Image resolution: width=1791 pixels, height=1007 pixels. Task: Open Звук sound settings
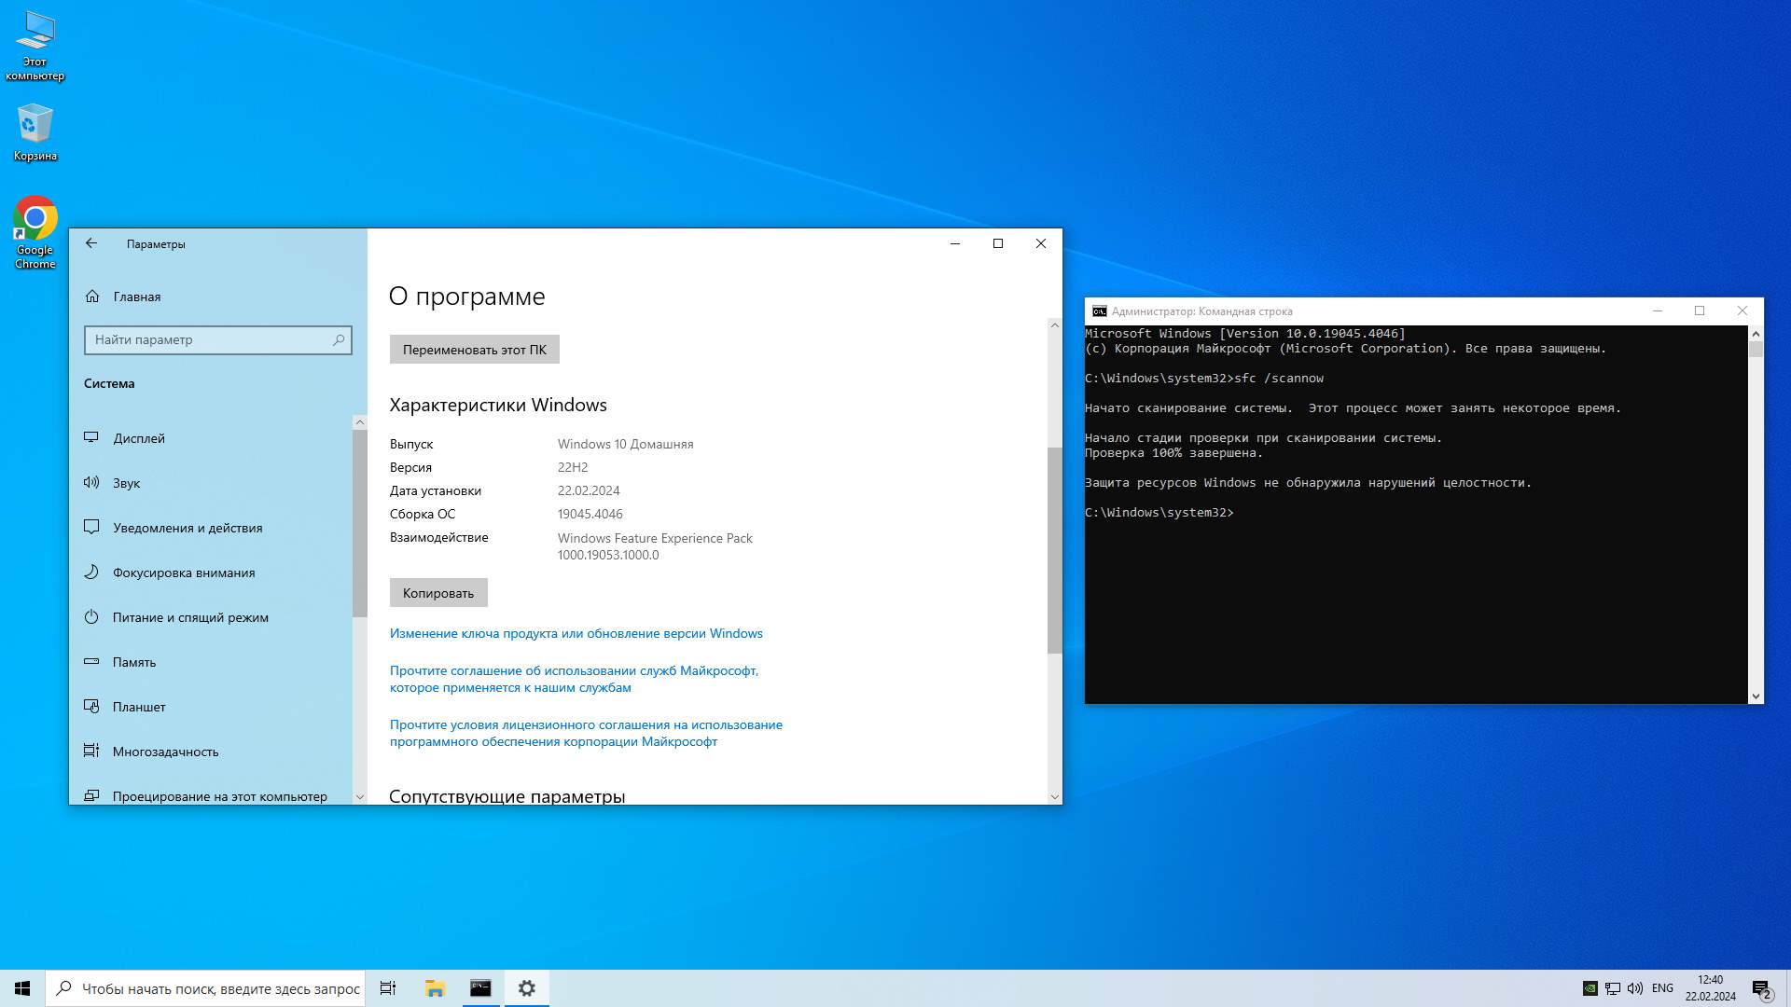click(x=127, y=483)
